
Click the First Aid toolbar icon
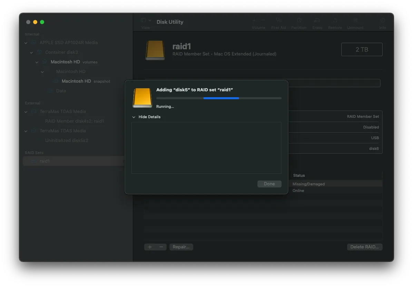pos(279,21)
